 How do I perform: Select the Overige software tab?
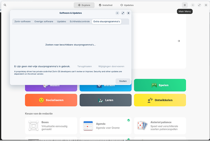click(x=44, y=22)
